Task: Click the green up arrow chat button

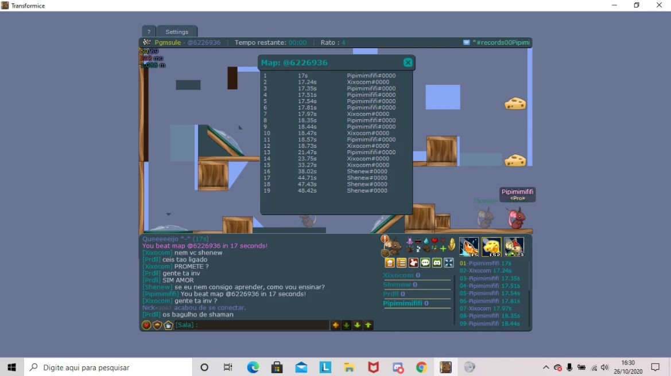Action: click(x=368, y=325)
